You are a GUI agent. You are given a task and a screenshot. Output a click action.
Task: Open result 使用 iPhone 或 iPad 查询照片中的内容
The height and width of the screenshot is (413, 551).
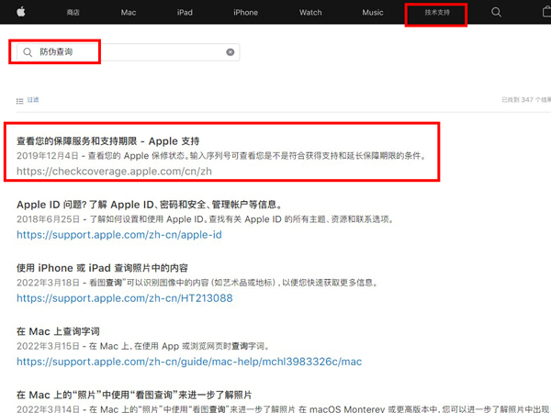(x=102, y=268)
